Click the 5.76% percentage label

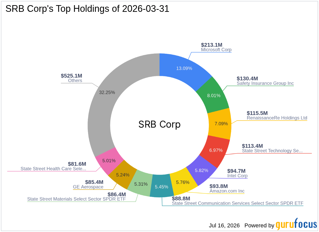coord(183,182)
